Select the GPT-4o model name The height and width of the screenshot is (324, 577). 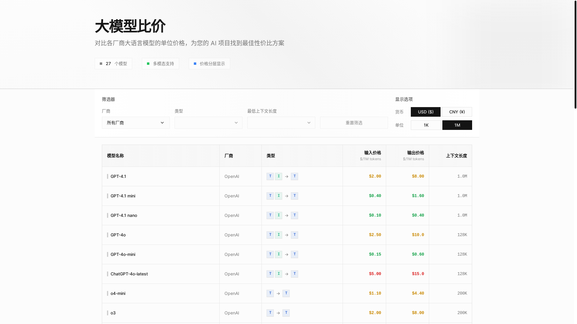[118, 235]
